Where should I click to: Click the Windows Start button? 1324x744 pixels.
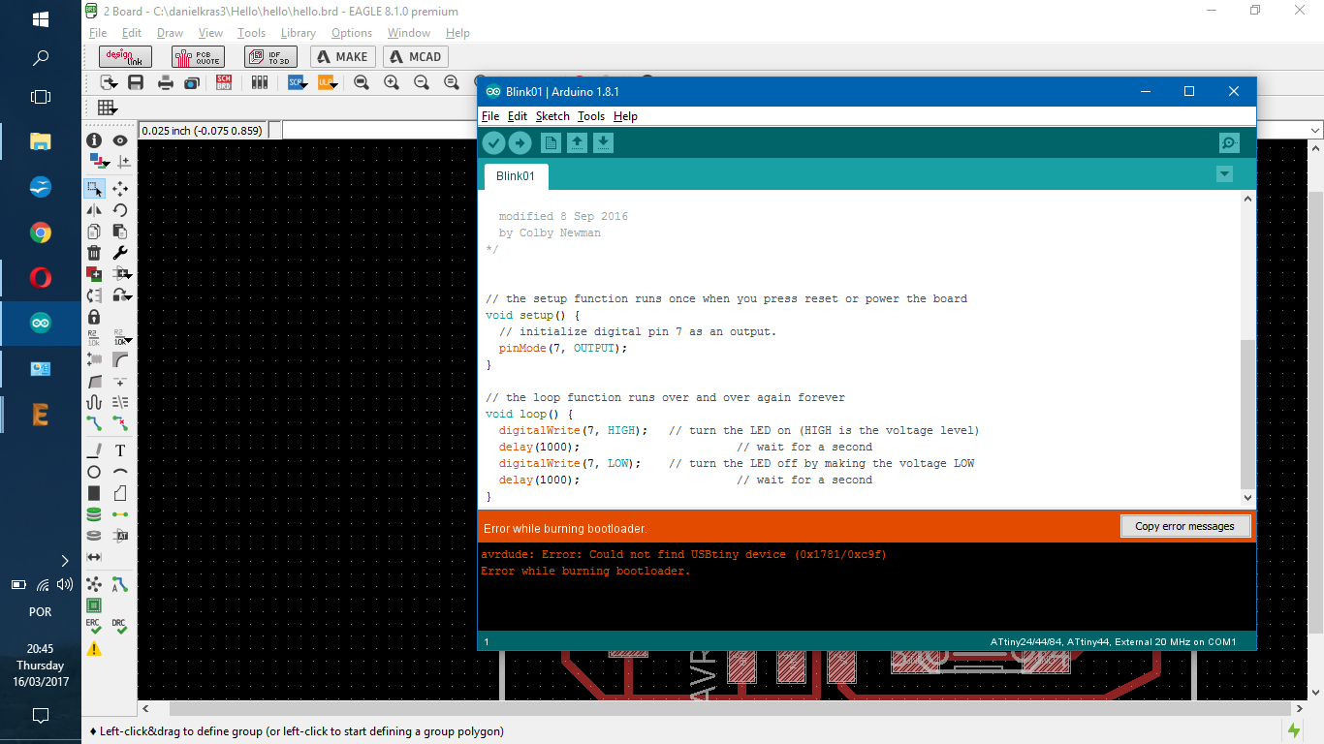[41, 19]
